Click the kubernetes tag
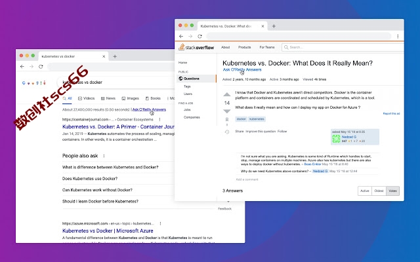 coord(257,119)
